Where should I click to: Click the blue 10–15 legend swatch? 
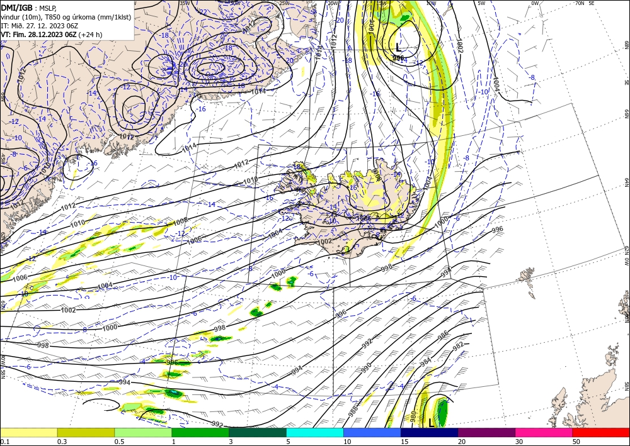372,432
